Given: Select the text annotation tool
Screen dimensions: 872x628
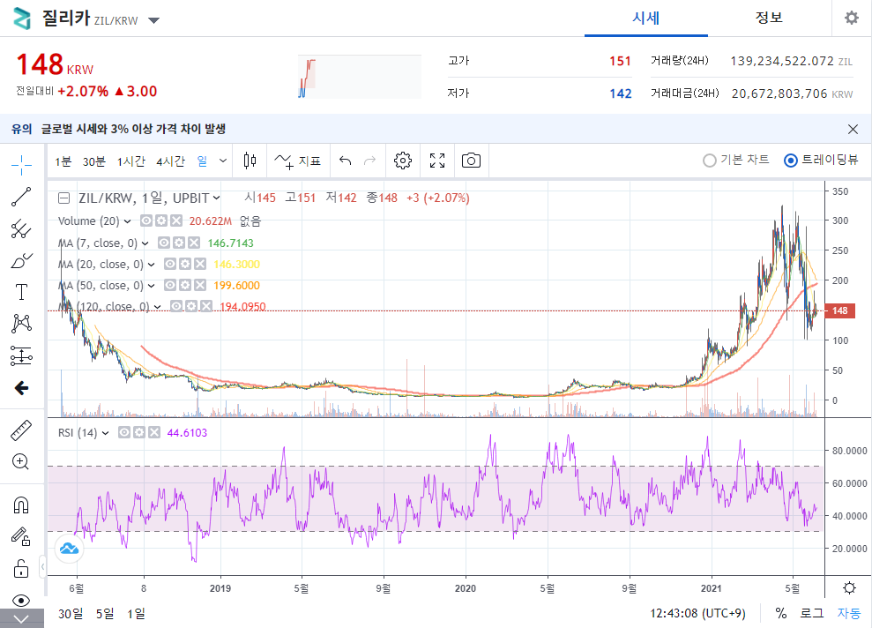Looking at the screenshot, I should (x=21, y=292).
